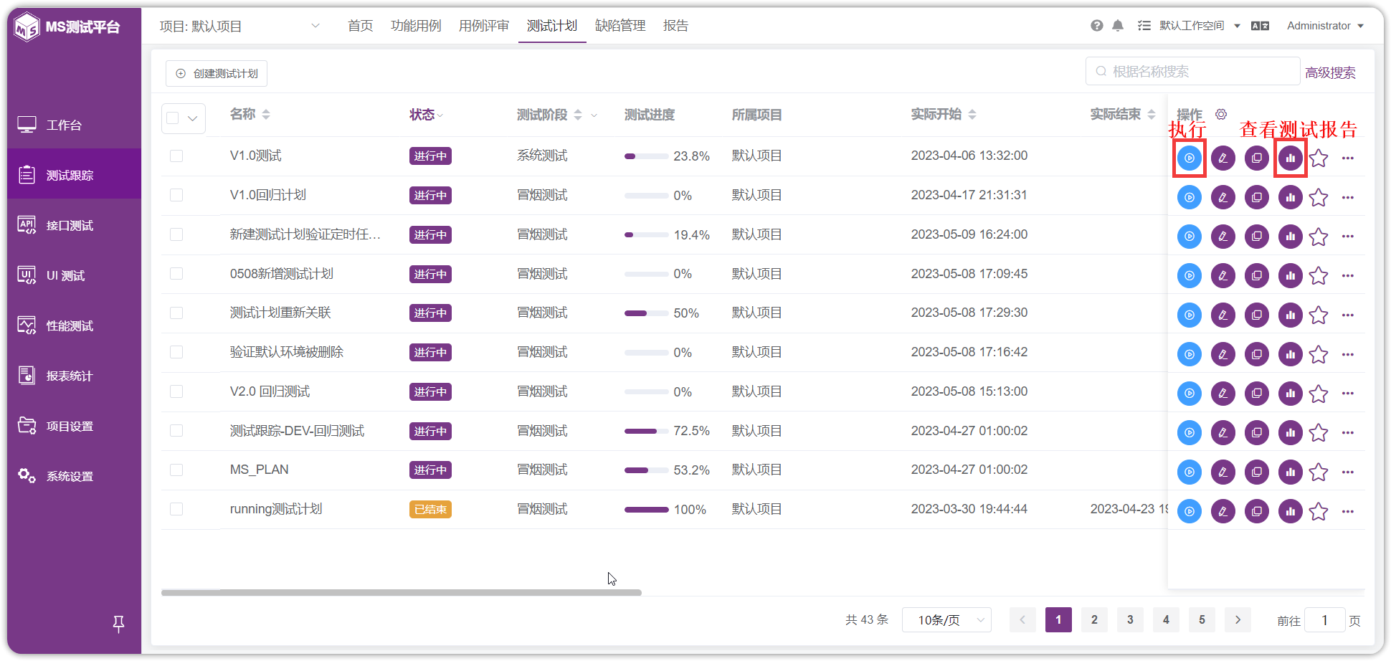Execute the MS_PLAN test plan

tap(1189, 472)
